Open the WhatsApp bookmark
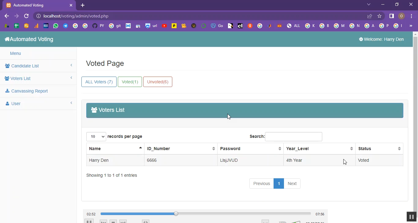The height and width of the screenshot is (223, 418). point(55,26)
